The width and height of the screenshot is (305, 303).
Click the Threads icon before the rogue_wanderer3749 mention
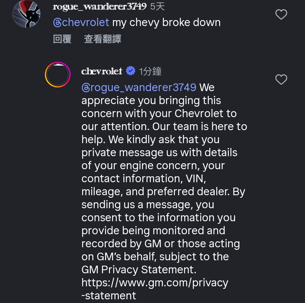click(x=86, y=88)
